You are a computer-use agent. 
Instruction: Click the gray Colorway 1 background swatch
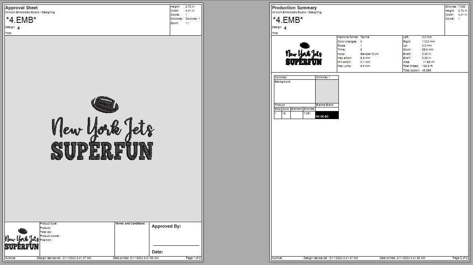point(327,91)
